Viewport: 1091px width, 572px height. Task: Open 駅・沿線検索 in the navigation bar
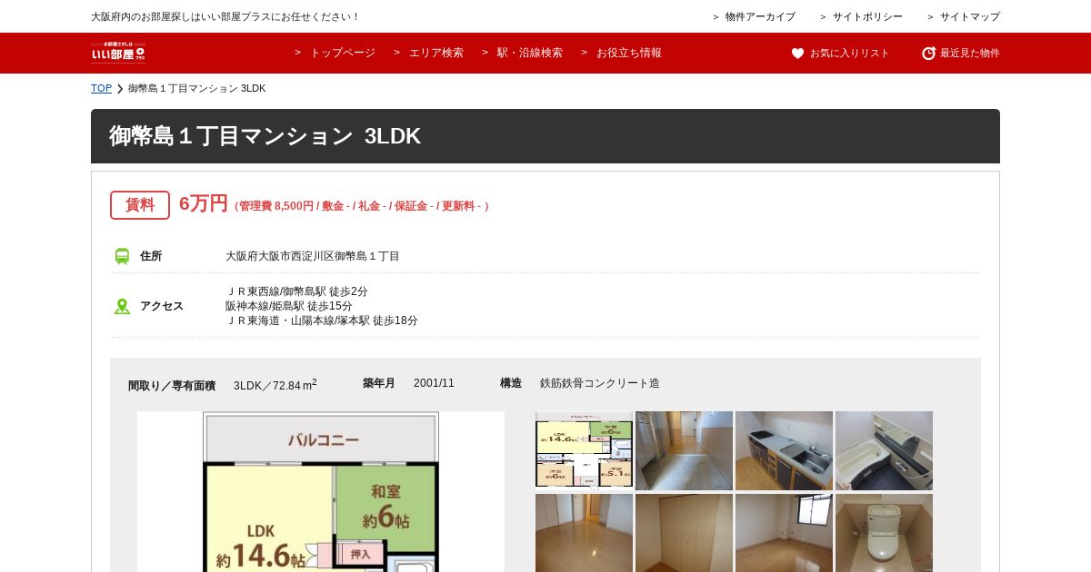[x=530, y=53]
